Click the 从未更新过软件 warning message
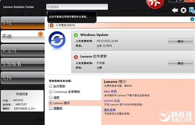 pyautogui.click(x=66, y=25)
